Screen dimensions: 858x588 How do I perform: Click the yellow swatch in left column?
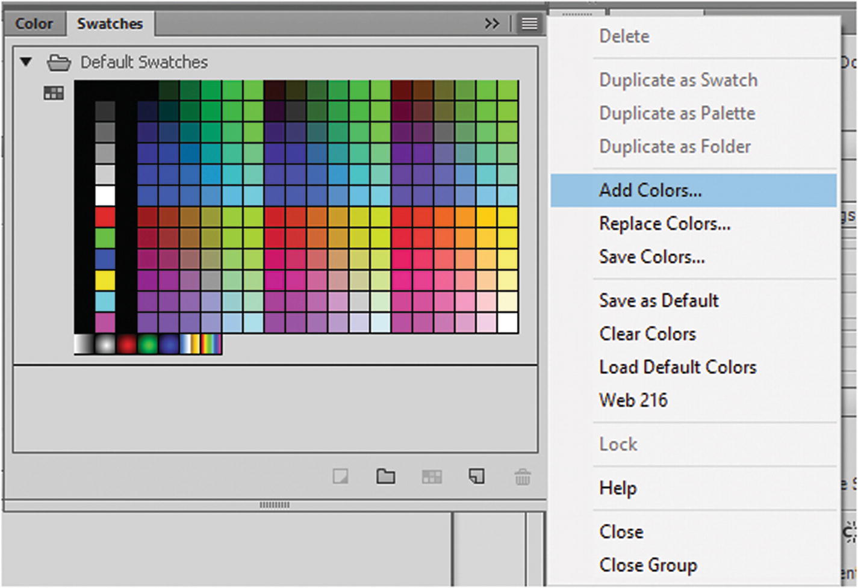[105, 280]
